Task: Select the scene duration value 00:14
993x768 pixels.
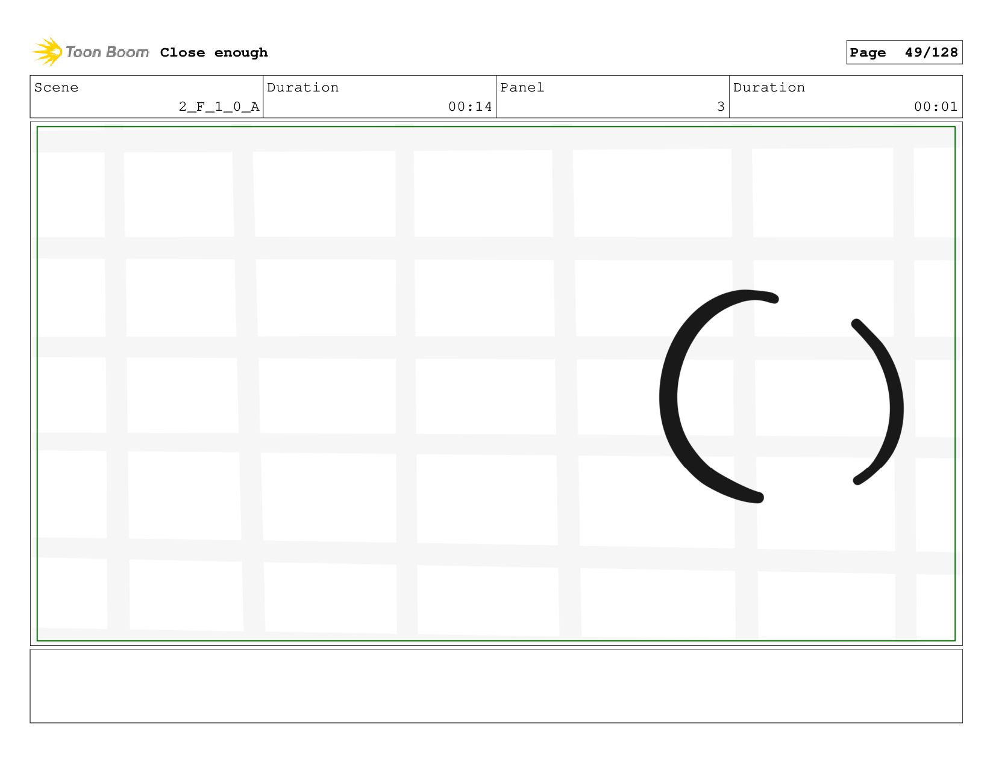Action: pos(470,107)
